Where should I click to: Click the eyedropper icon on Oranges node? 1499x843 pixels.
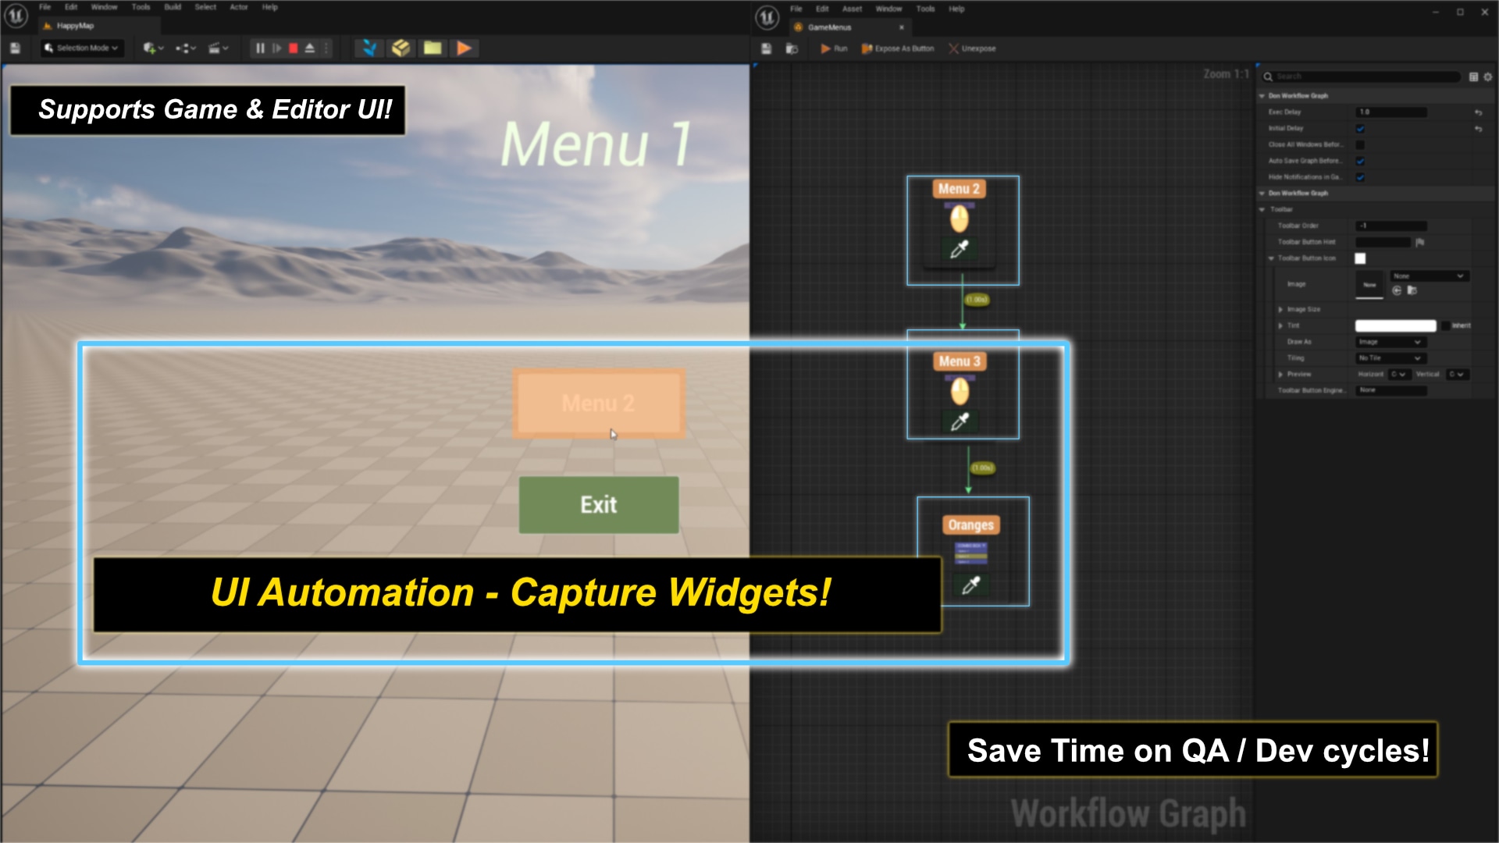click(970, 585)
